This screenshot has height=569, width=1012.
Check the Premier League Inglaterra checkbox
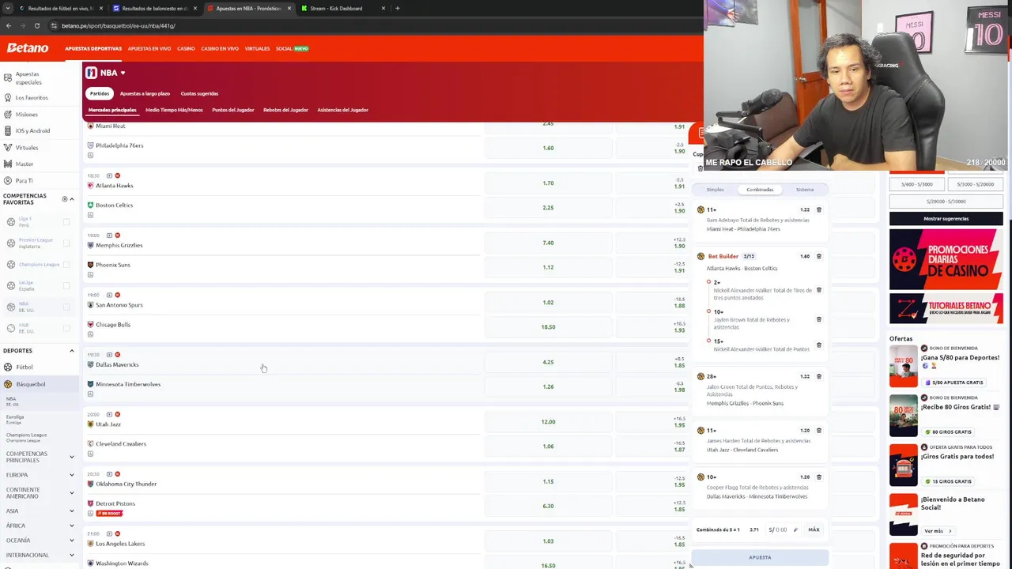click(66, 243)
